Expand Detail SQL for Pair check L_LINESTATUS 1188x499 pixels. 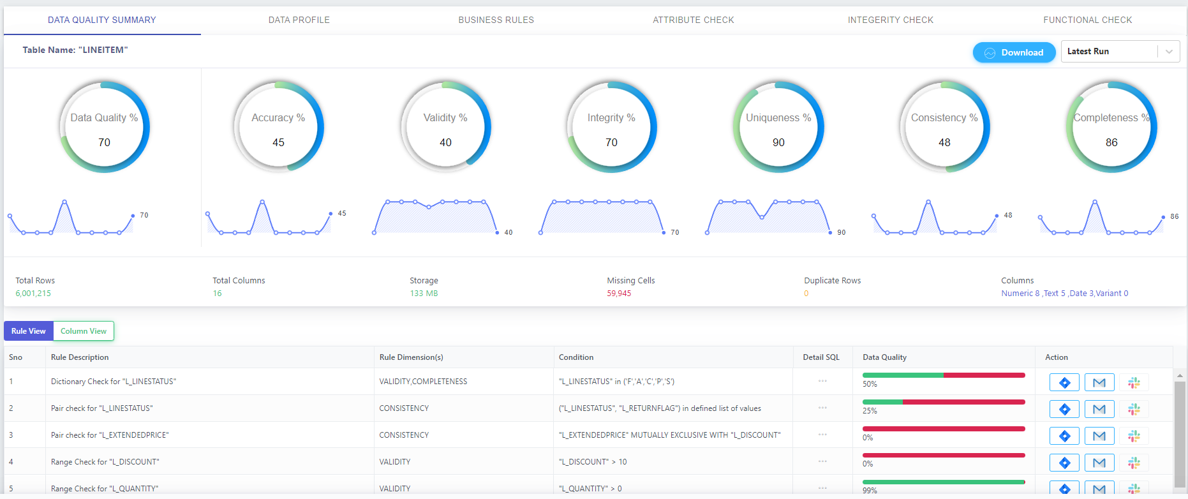pyautogui.click(x=822, y=408)
